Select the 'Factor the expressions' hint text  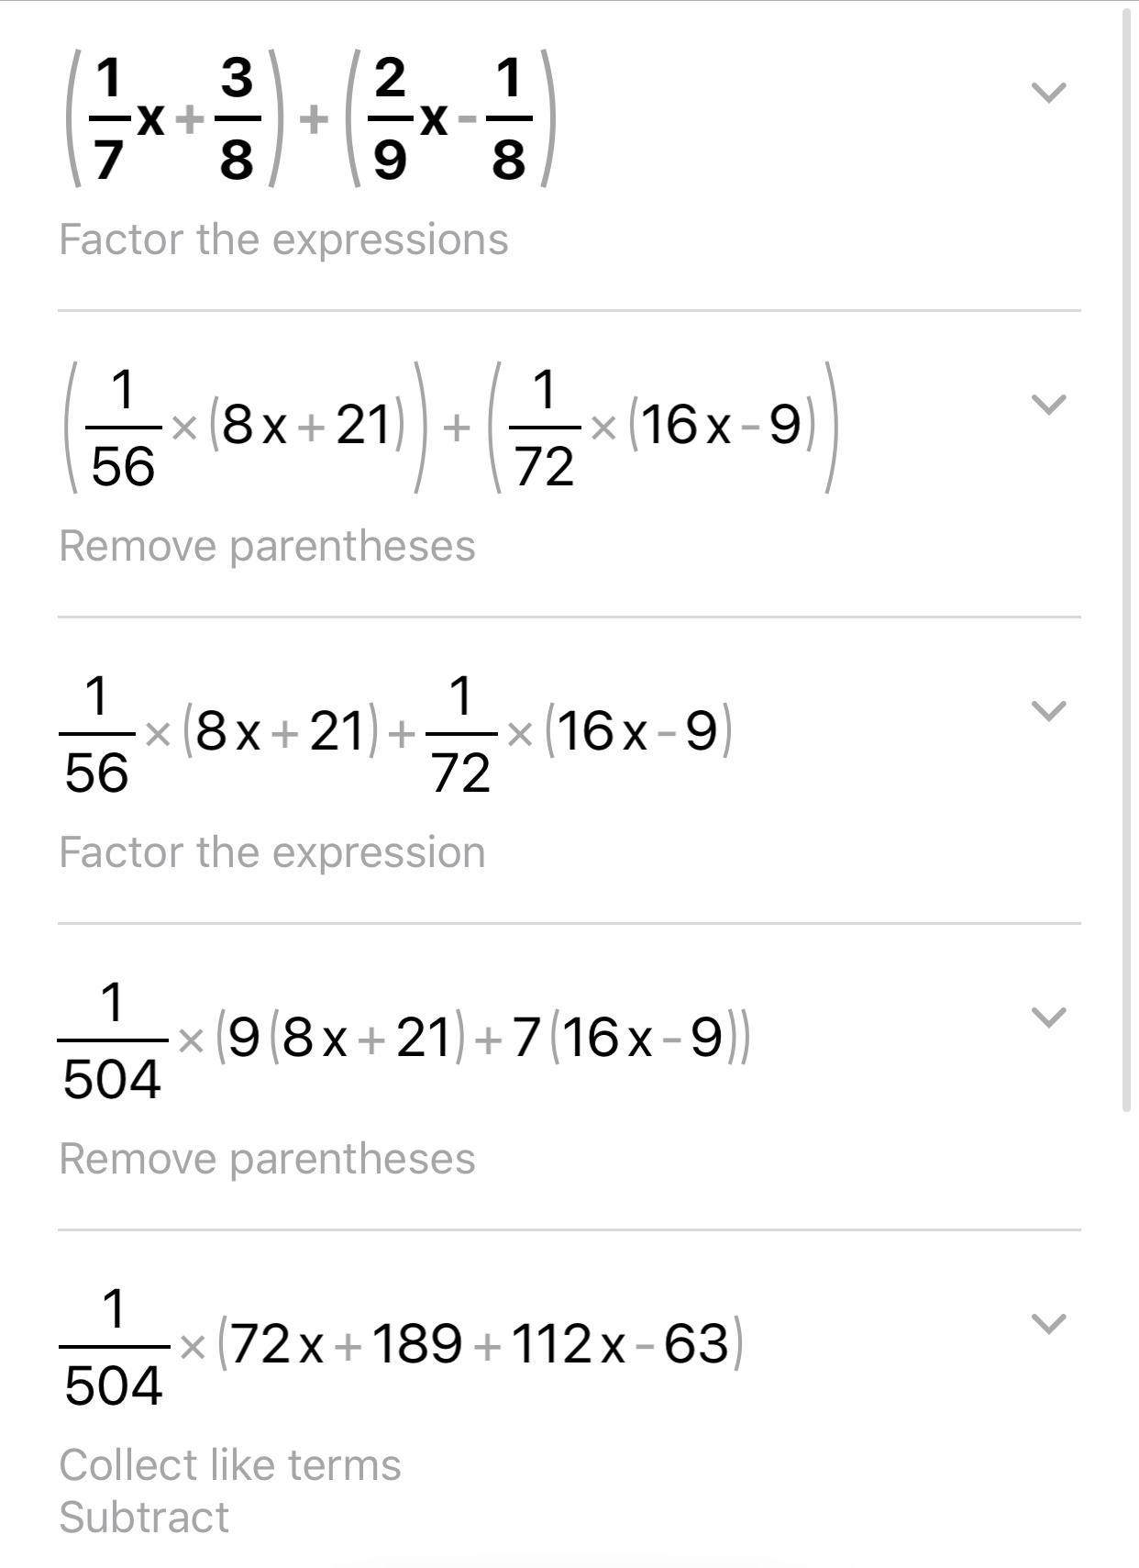point(283,240)
